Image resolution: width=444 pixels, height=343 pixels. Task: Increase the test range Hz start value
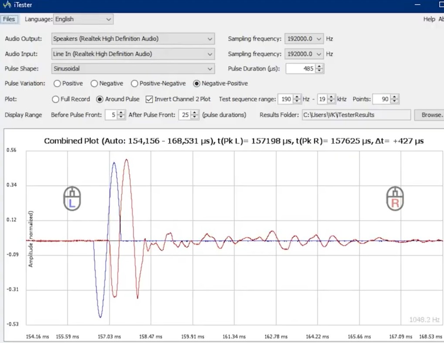[x=297, y=97]
